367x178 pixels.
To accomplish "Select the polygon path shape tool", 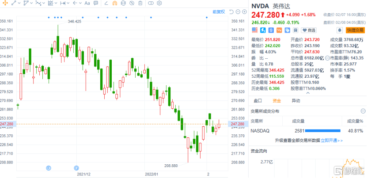I will 26,3.
